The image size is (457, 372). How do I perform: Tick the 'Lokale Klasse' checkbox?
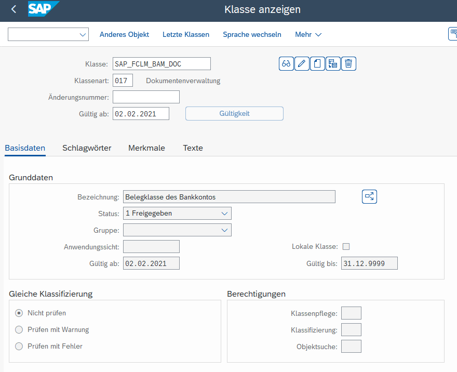(x=346, y=247)
